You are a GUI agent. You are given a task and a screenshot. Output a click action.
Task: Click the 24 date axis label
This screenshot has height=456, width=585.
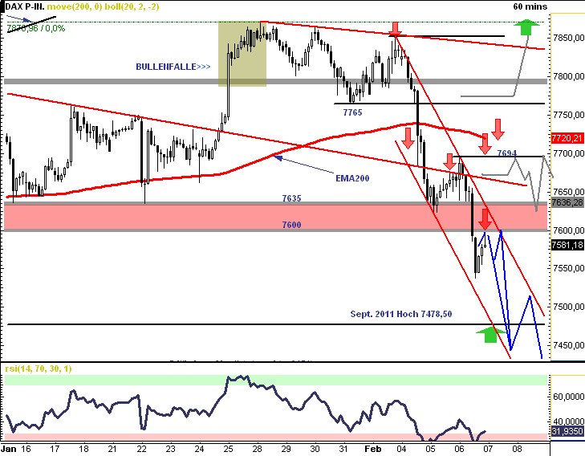pos(199,449)
